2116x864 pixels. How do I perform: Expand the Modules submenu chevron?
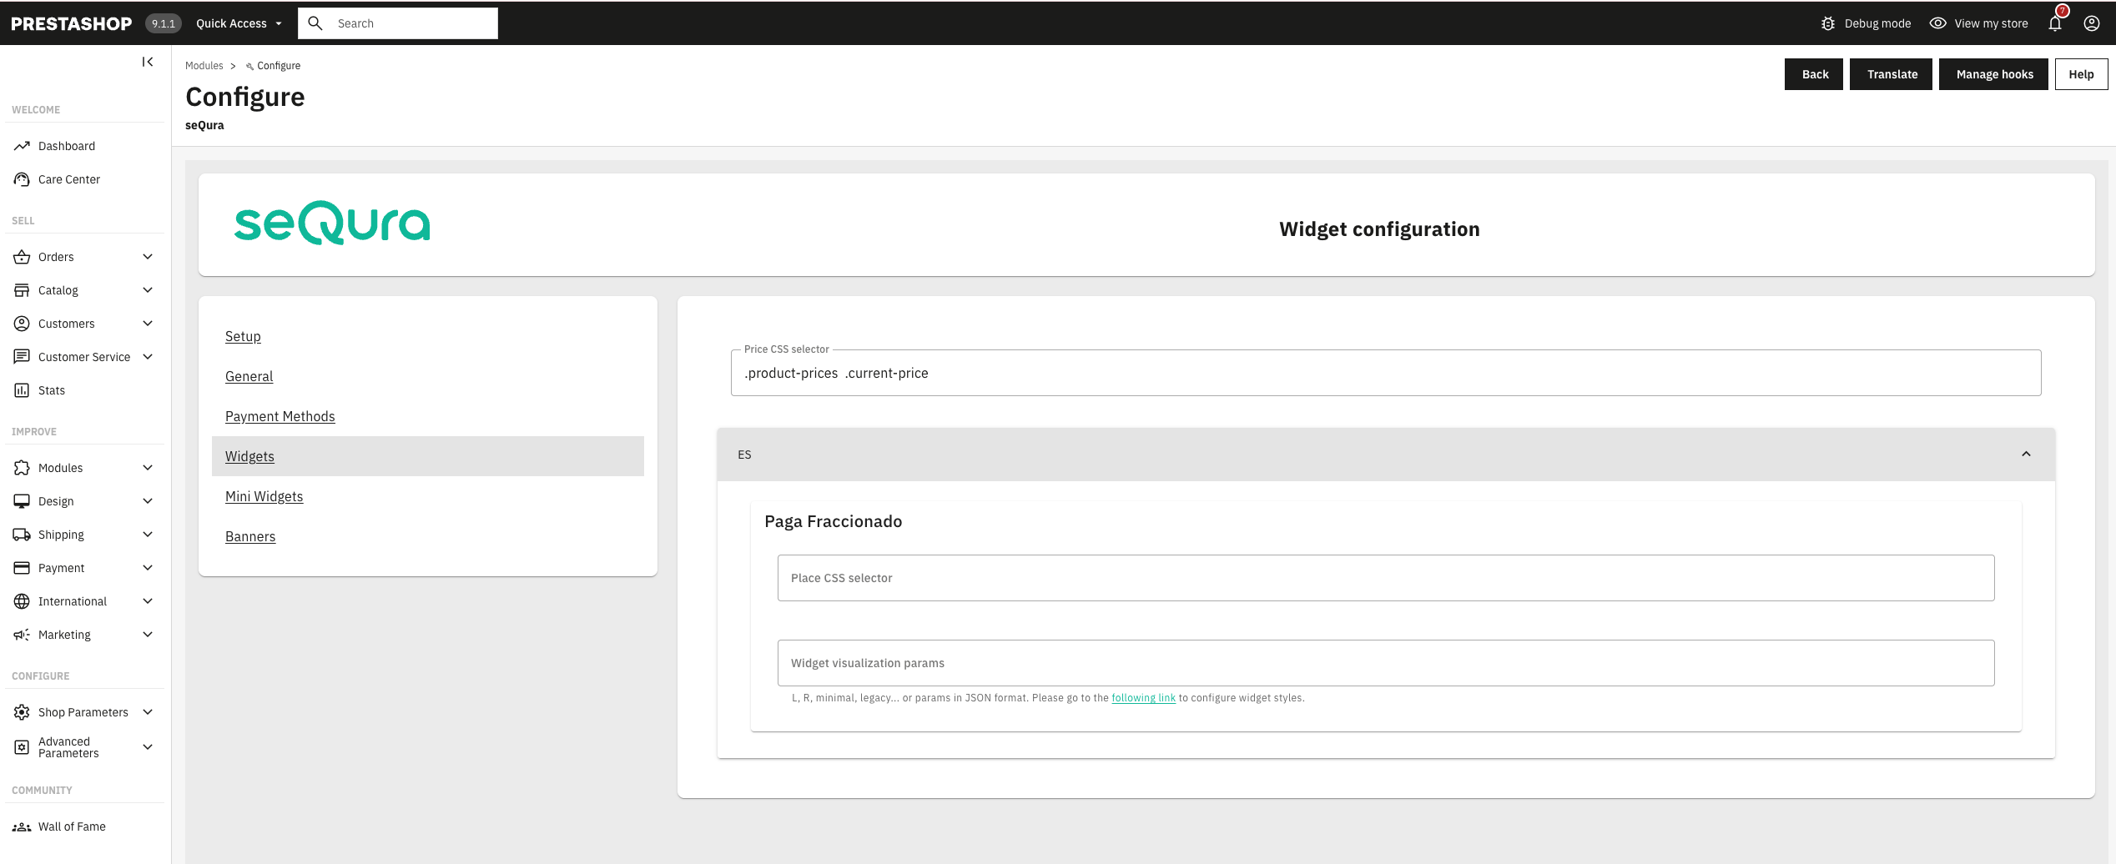148,468
